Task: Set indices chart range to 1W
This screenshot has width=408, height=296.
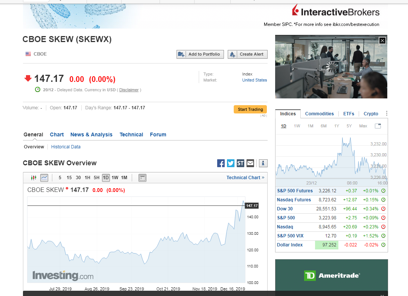Action: click(297, 126)
